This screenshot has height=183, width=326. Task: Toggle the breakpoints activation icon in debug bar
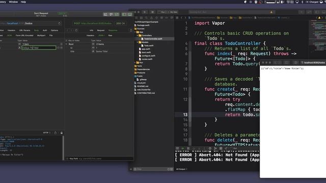(183, 148)
